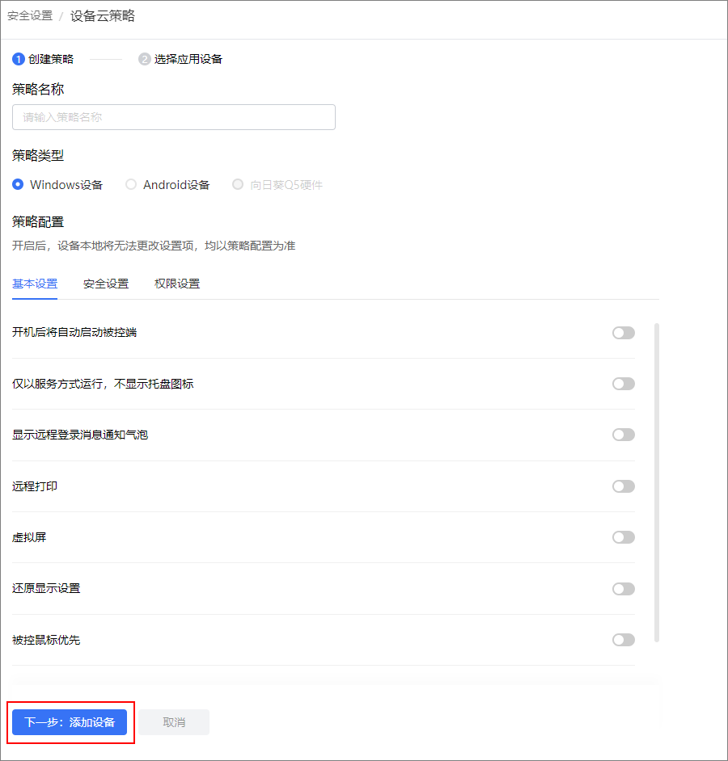728x761 pixels.
Task: Click the 显示远程登录消息通知气泡 row label
Action: click(x=80, y=435)
